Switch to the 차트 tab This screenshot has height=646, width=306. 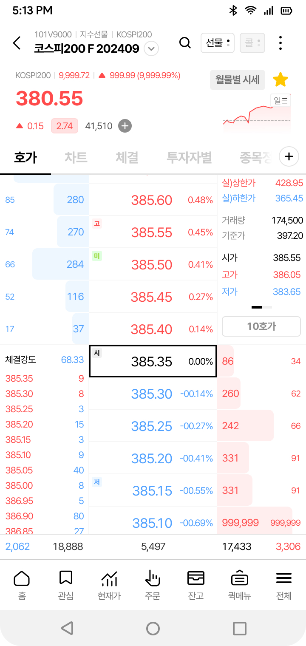pyautogui.click(x=76, y=157)
